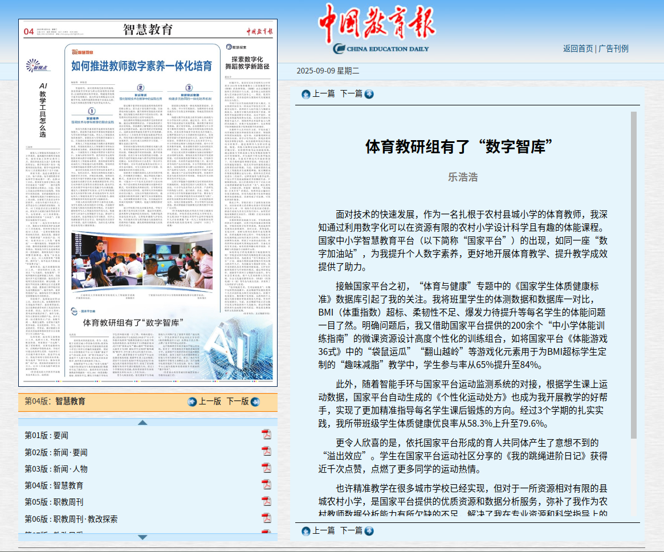Image resolution: width=664 pixels, height=552 pixels.
Task: Go to 返回首页 link
Action: click(578, 48)
